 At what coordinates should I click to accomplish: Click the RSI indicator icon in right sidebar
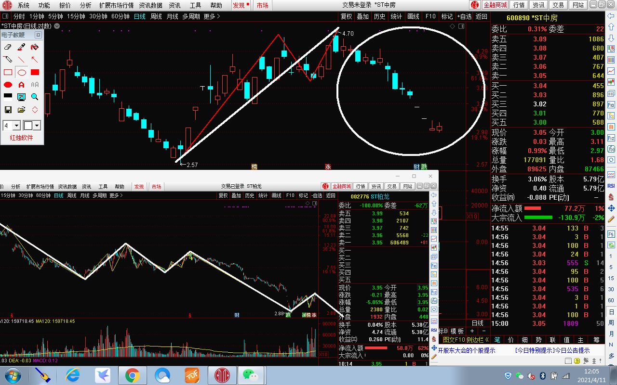(x=611, y=185)
